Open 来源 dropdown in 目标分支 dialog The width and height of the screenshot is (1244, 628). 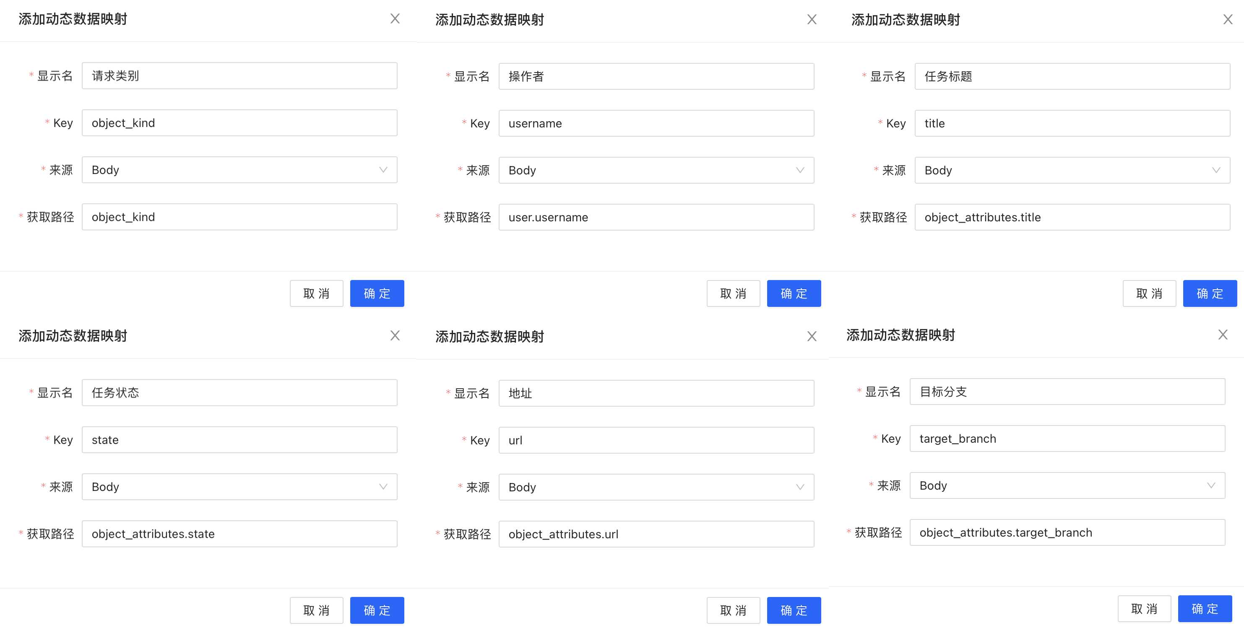[1067, 485]
